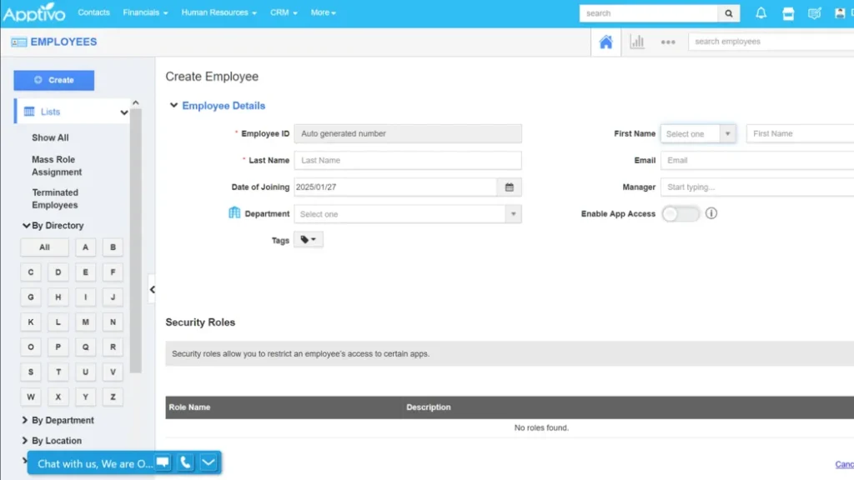
Task: Click the notifications bell icon
Action: 761,13
